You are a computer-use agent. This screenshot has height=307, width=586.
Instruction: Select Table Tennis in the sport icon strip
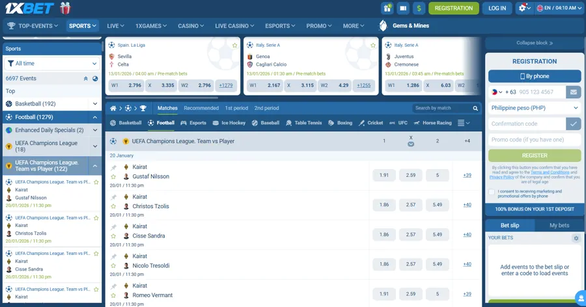coord(303,123)
